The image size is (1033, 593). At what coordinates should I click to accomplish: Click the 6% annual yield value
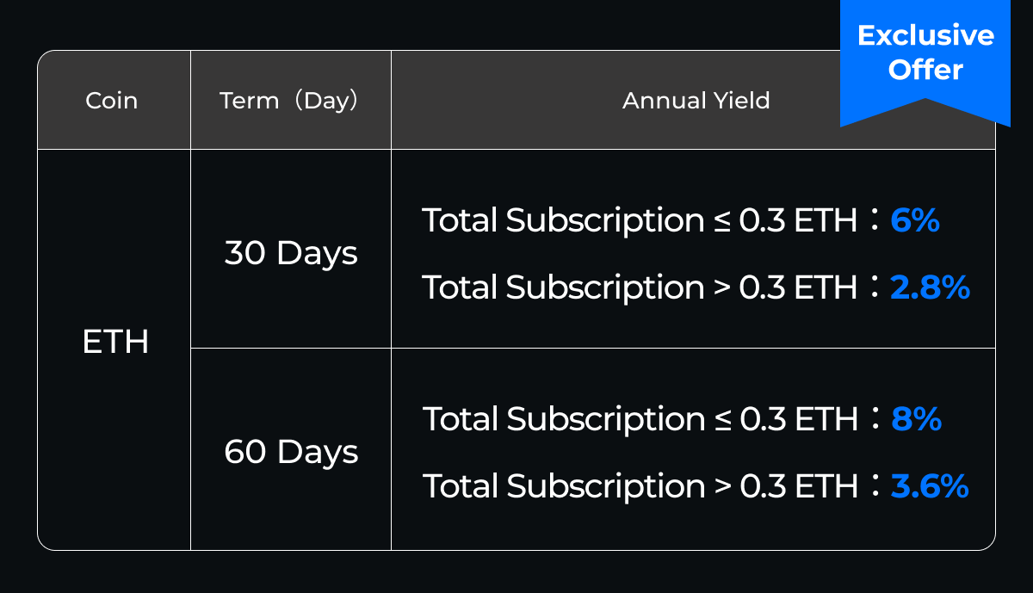coord(915,221)
